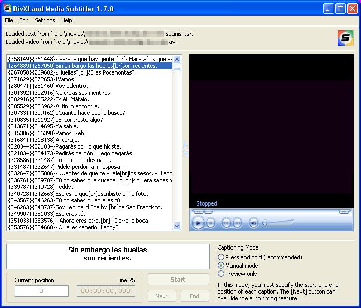Select highlighted line 'Sin embargo las huellas'
The image size is (361, 308).
click(90, 66)
